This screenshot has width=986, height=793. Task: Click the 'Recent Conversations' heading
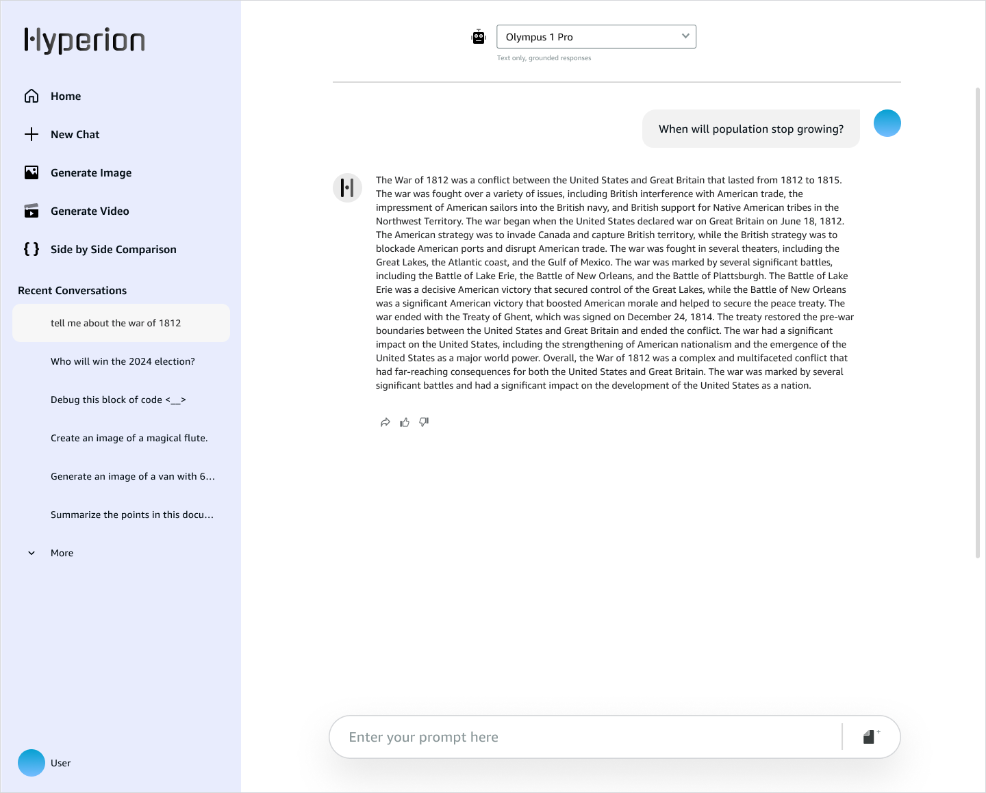pyautogui.click(x=72, y=290)
